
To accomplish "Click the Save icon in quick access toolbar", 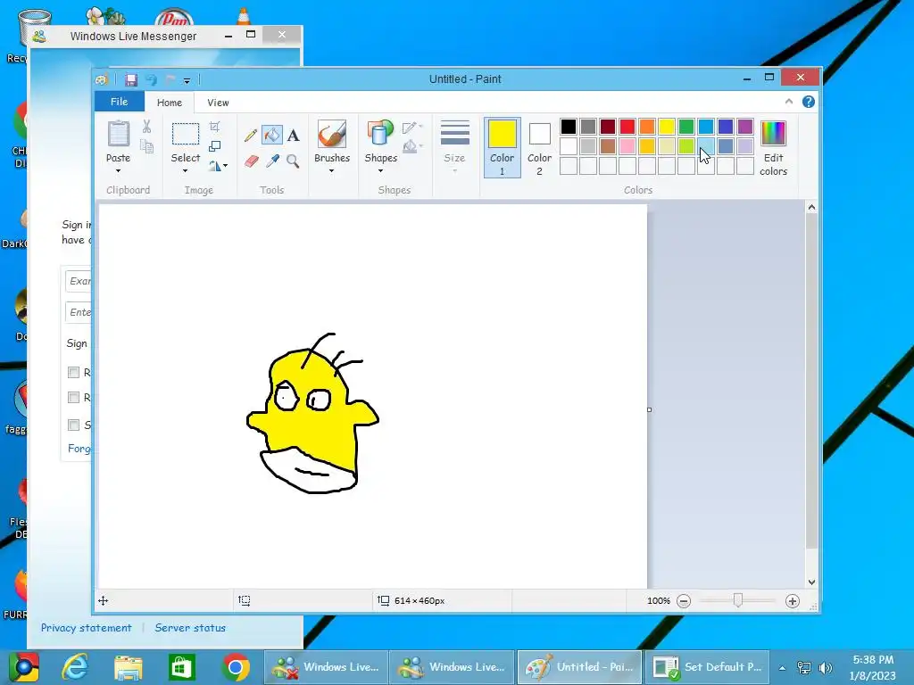I will tap(131, 79).
